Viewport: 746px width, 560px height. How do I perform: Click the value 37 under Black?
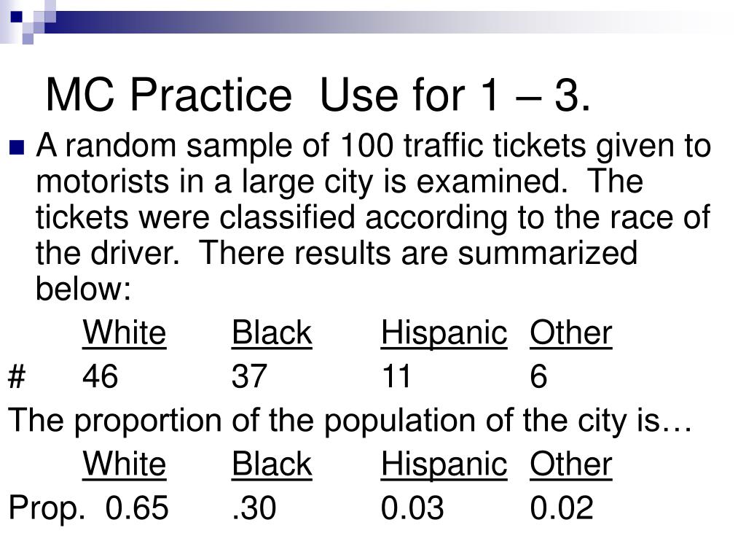[x=249, y=376]
